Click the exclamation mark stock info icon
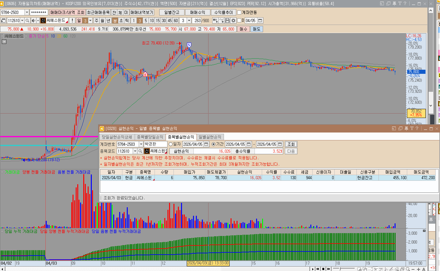 click(73, 21)
